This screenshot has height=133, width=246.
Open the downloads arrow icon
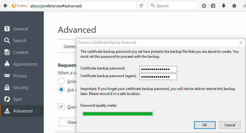224,6
